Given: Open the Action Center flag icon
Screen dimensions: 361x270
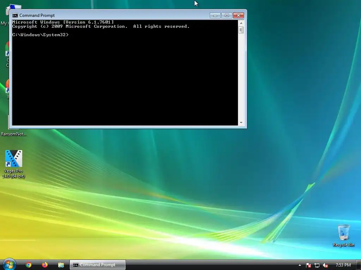Looking at the screenshot, I should 308,265.
